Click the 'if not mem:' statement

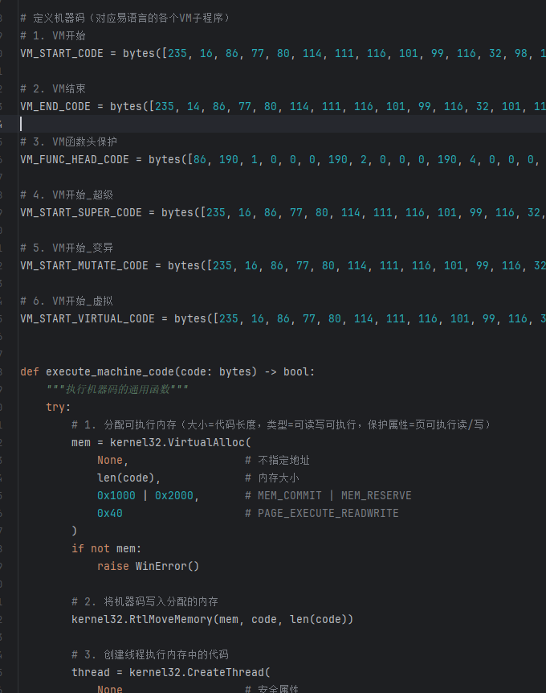(x=106, y=548)
